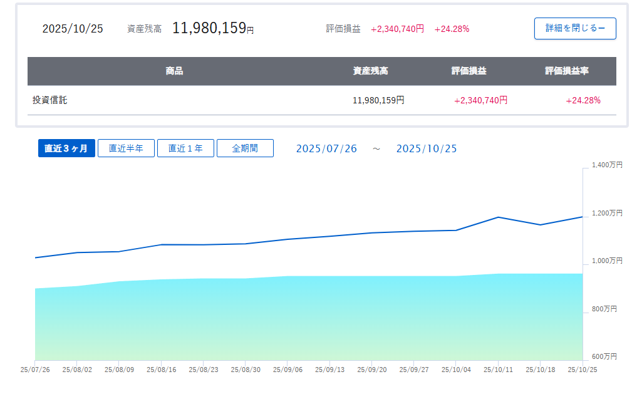Show the 直近1年 chart range
Image resolution: width=632 pixels, height=399 pixels.
[185, 148]
